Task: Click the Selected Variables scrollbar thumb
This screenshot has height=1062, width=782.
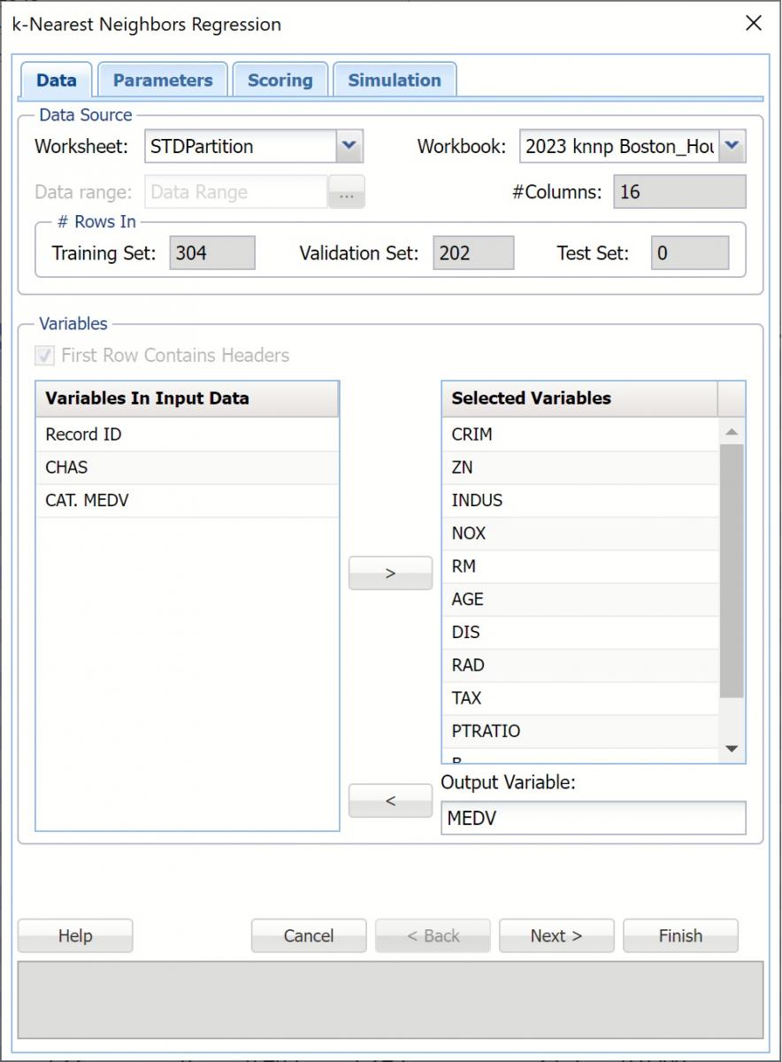Action: tap(732, 571)
